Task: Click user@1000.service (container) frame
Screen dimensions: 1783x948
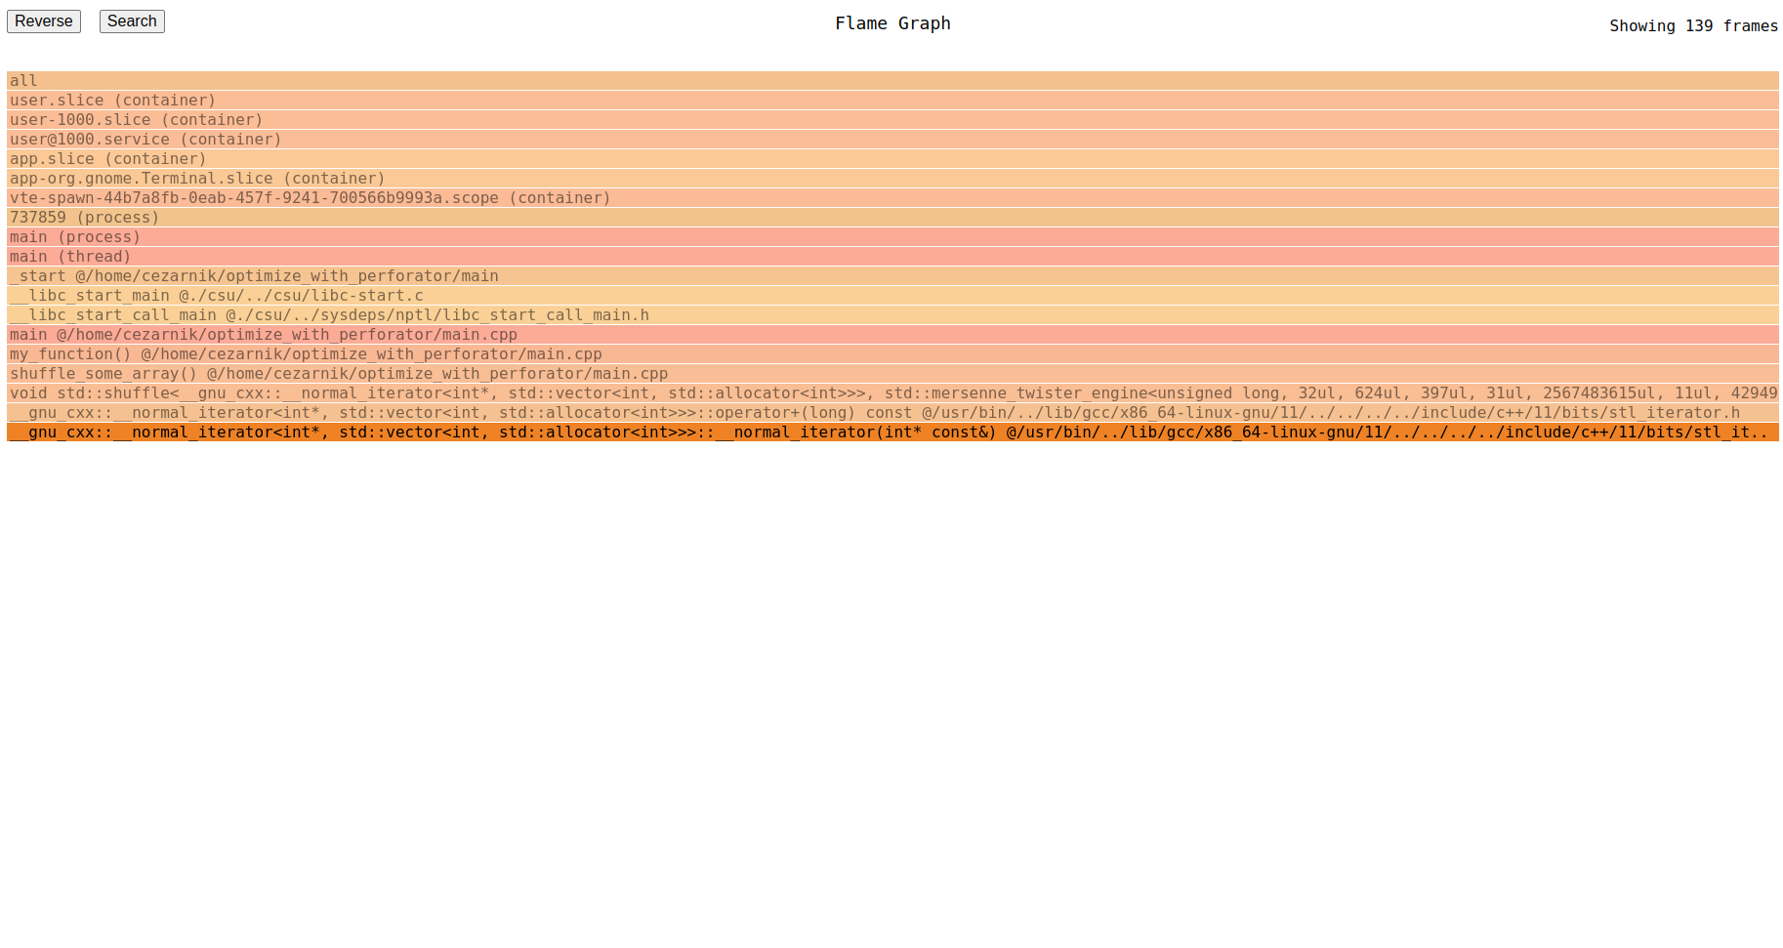Action: click(891, 140)
